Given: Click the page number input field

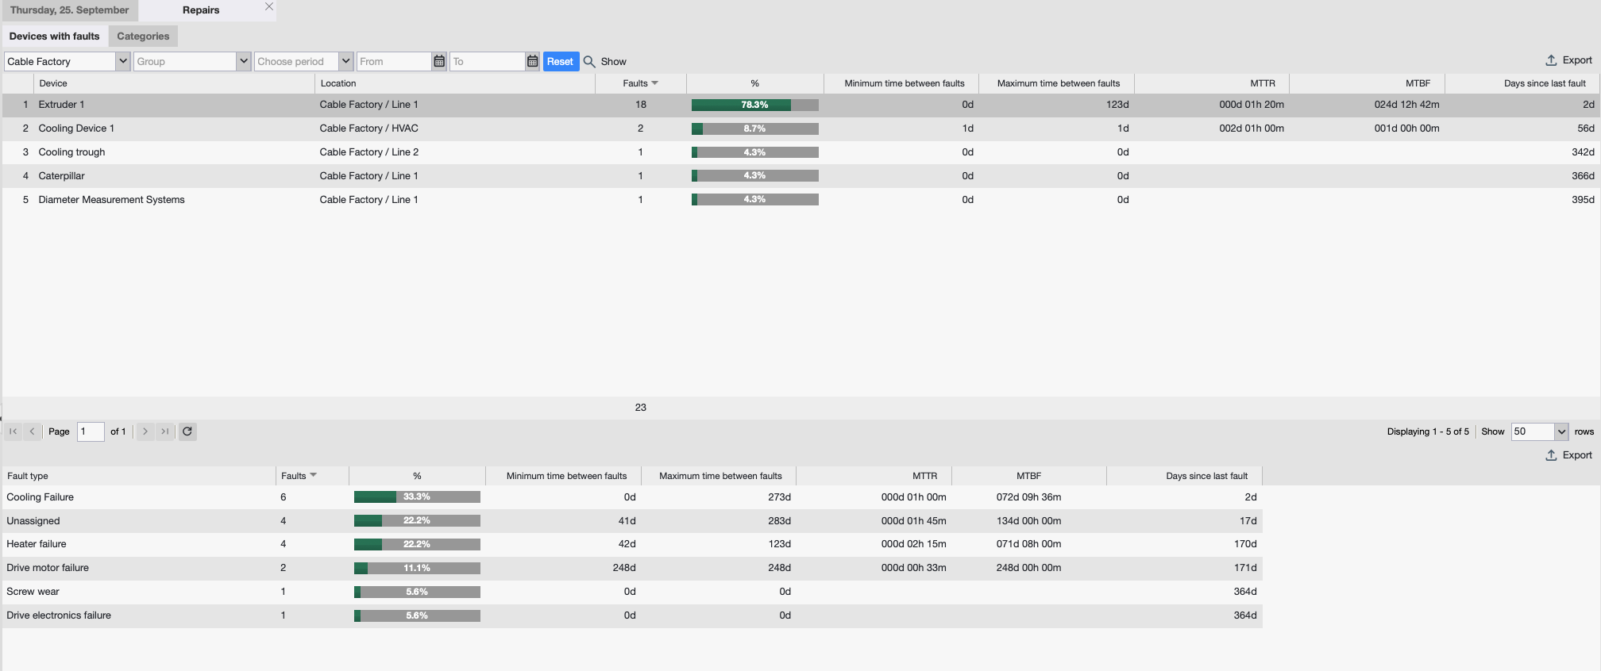Looking at the screenshot, I should (x=91, y=431).
